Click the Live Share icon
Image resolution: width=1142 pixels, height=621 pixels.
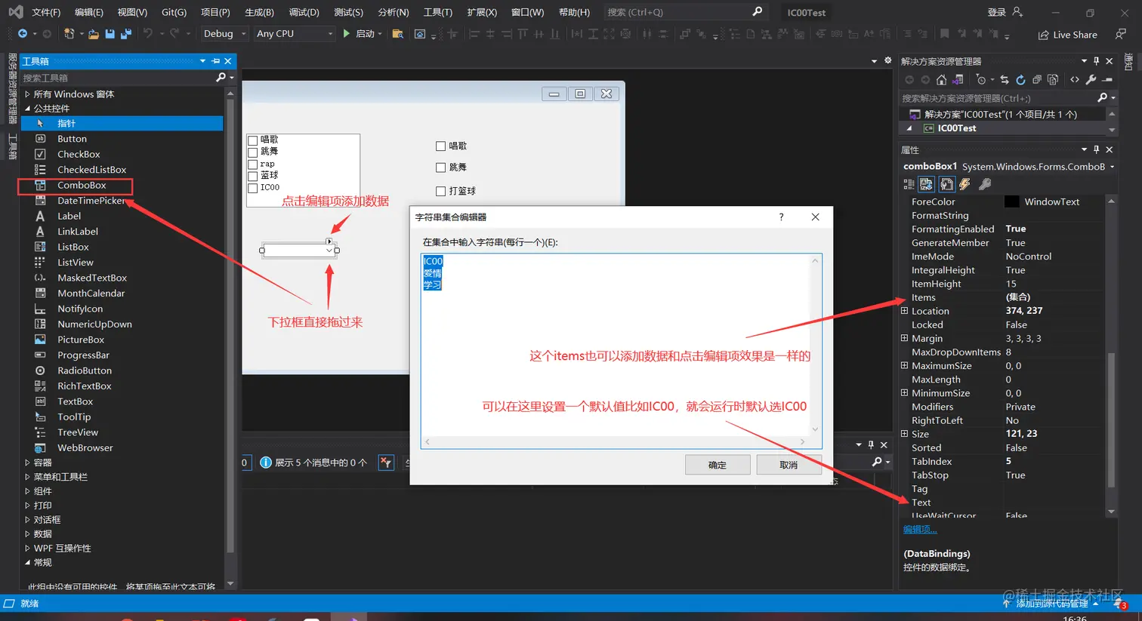coord(1043,35)
